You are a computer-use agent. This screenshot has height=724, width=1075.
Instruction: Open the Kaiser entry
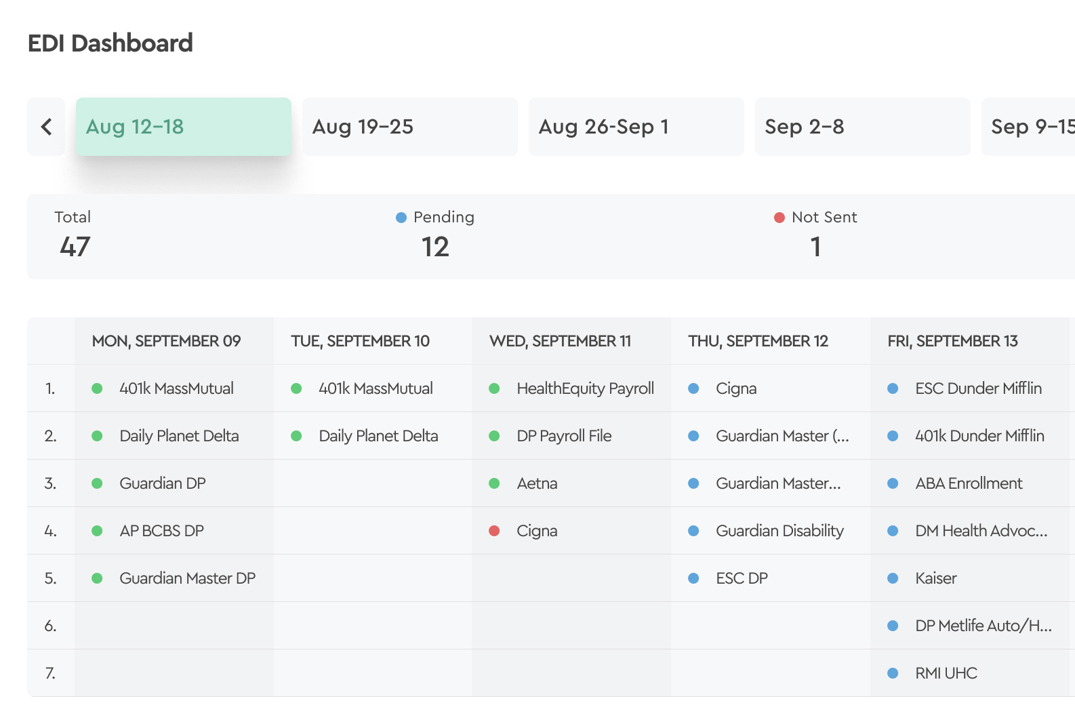[x=936, y=578]
